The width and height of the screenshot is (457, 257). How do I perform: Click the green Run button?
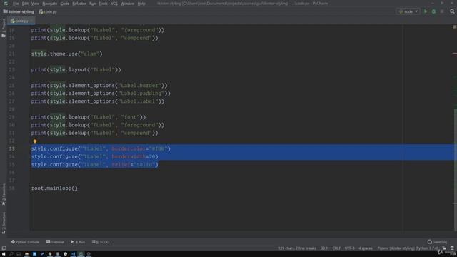pyautogui.click(x=426, y=11)
